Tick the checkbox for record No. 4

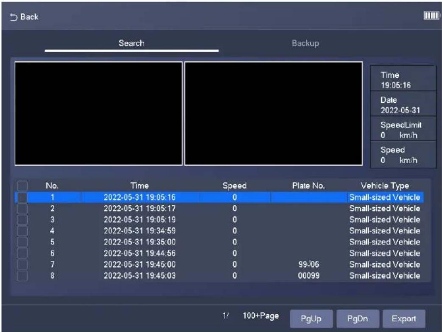[22, 231]
